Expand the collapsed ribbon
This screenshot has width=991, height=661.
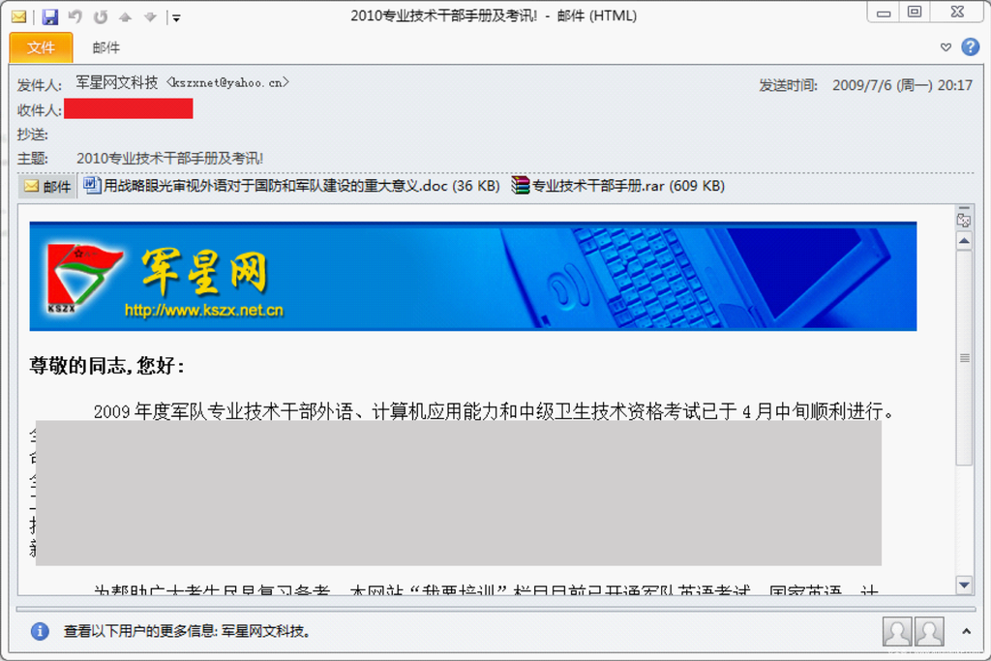point(946,47)
